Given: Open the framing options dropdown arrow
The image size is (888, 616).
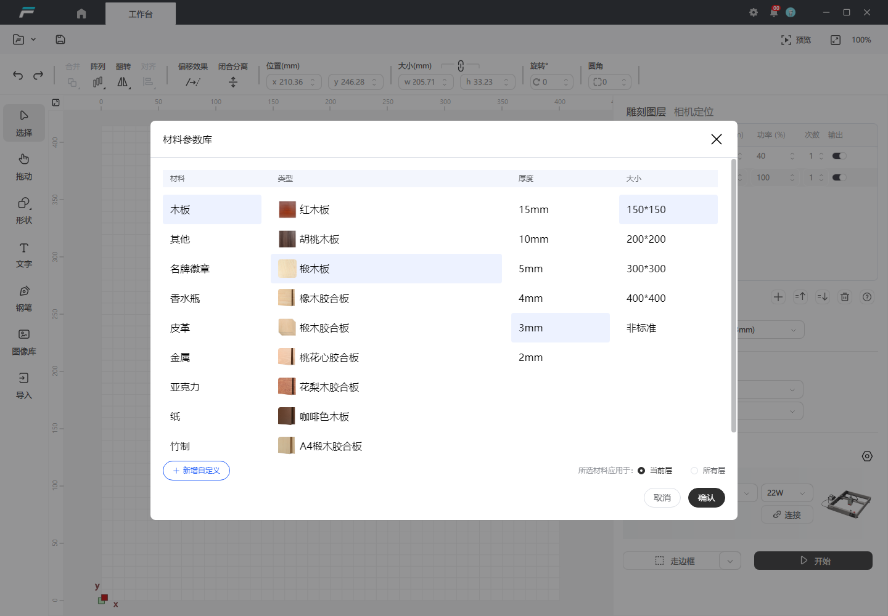Looking at the screenshot, I should 730,561.
